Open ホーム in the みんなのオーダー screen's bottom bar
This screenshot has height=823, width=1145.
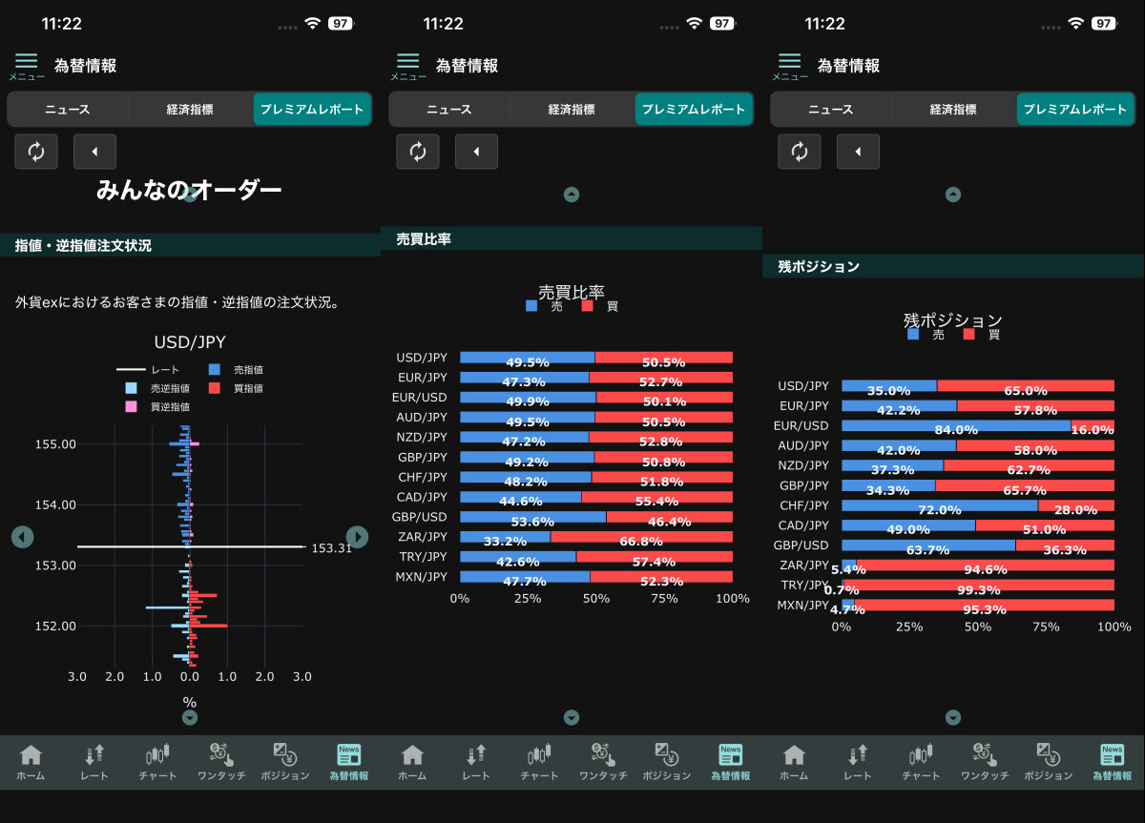click(x=31, y=762)
